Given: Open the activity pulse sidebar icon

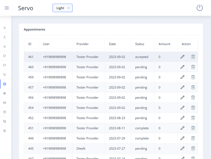Looking at the screenshot, I should (x=5, y=28).
